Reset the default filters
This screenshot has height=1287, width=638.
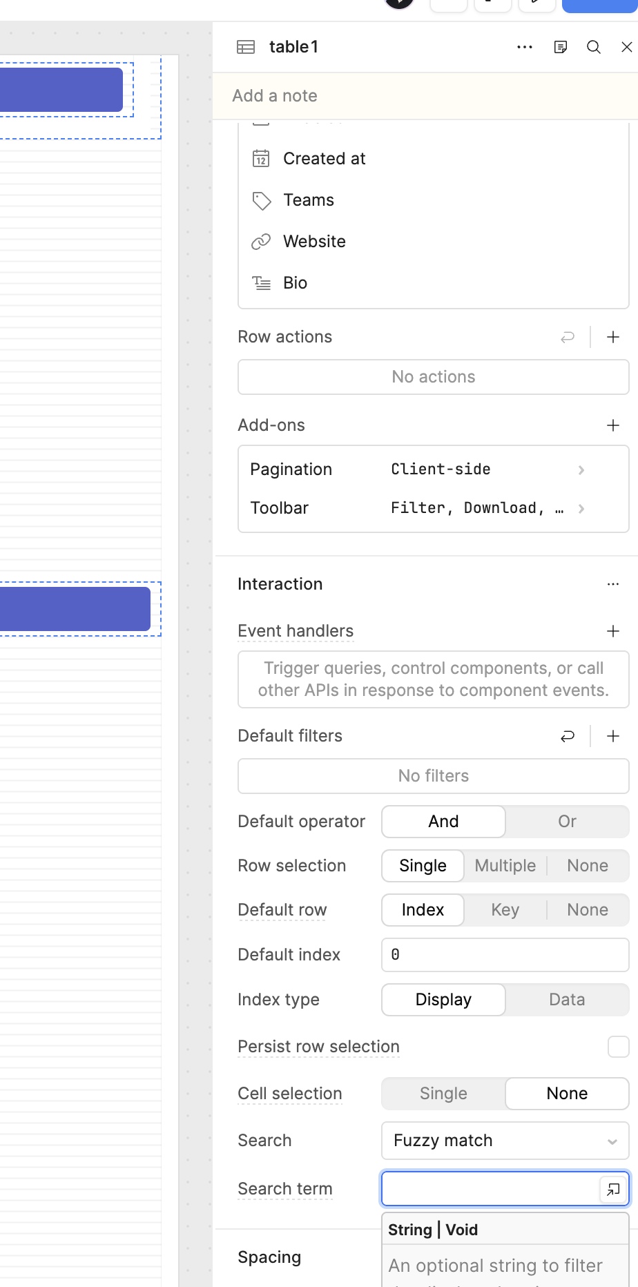568,736
